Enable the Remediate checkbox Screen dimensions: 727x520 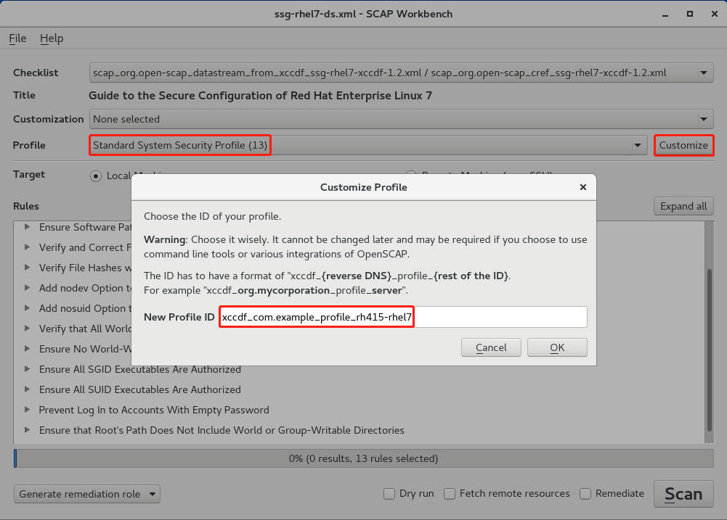coord(585,494)
